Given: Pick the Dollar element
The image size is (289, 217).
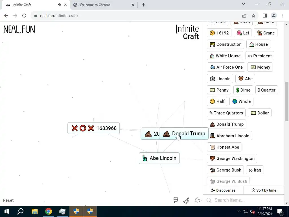Looking at the screenshot, I should pos(260,113).
